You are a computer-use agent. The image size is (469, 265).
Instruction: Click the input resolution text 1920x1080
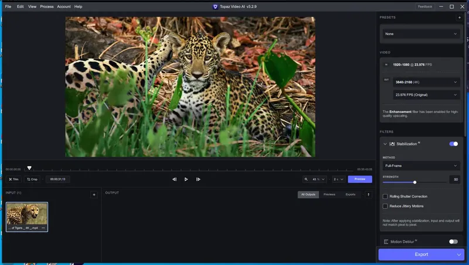point(401,65)
